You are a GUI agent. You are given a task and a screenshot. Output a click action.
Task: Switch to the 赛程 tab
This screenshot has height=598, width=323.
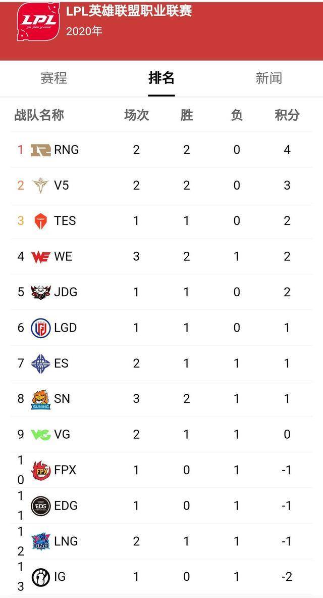click(53, 78)
